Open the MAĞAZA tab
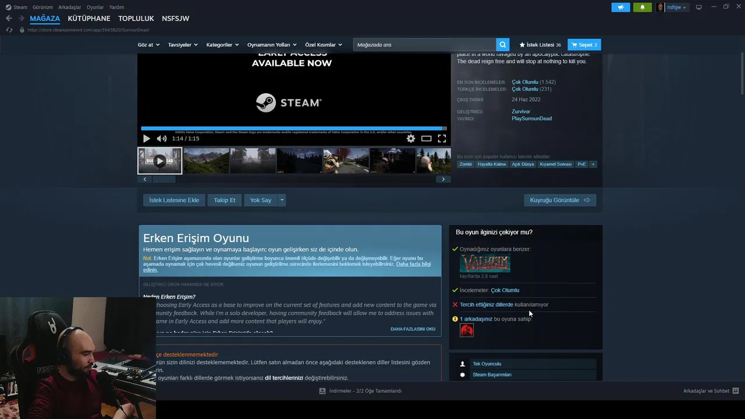 [45, 19]
